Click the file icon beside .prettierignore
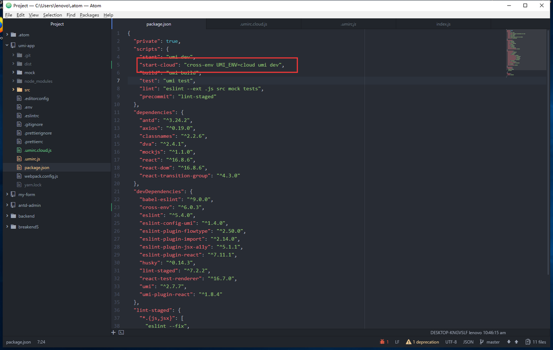Image resolution: width=553 pixels, height=350 pixels. coord(19,133)
